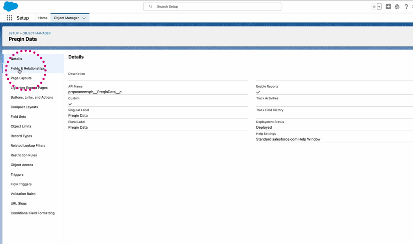Click the Details panel heading

coord(76,57)
